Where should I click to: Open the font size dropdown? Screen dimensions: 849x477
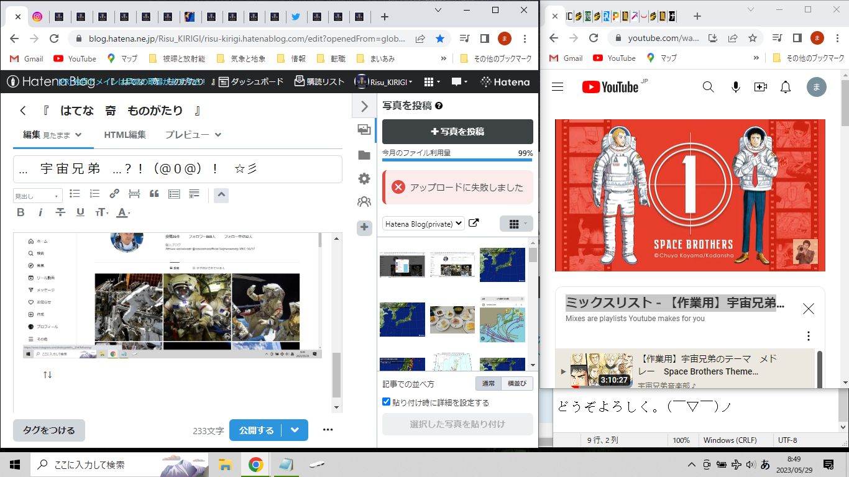(101, 212)
